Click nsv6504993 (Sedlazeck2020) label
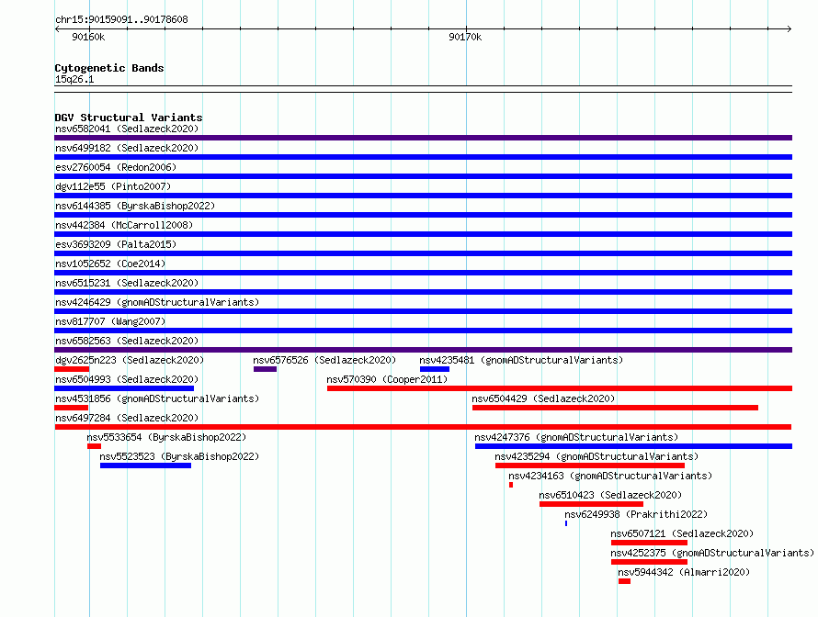This screenshot has width=818, height=617. click(x=127, y=379)
